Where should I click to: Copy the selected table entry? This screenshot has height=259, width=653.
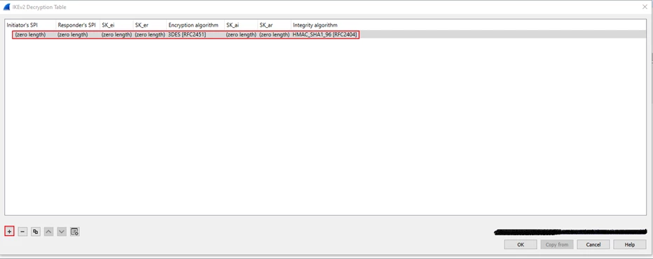(36, 232)
